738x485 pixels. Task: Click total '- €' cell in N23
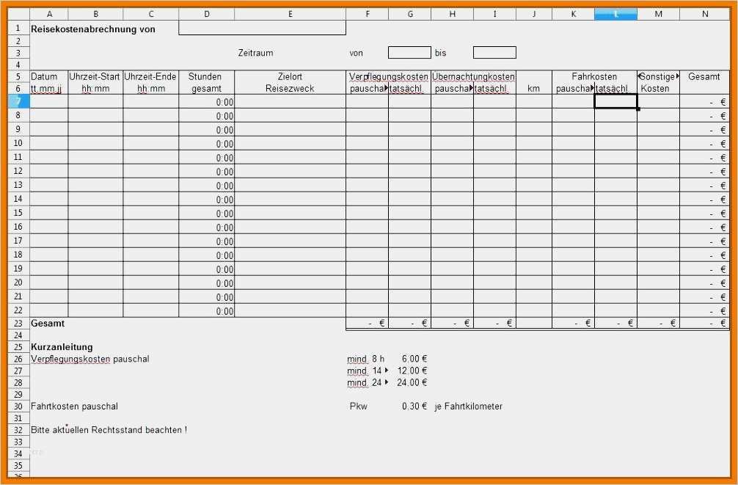point(704,324)
